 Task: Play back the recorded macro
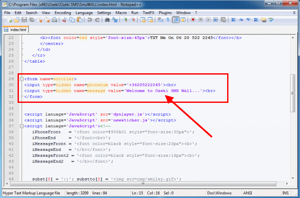(x=208, y=20)
